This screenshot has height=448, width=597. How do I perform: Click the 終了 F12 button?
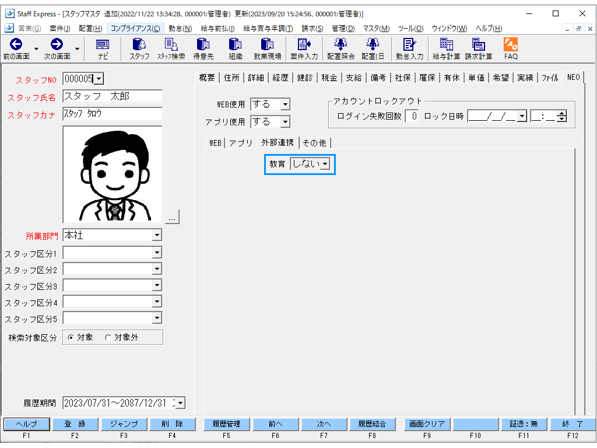point(573,424)
